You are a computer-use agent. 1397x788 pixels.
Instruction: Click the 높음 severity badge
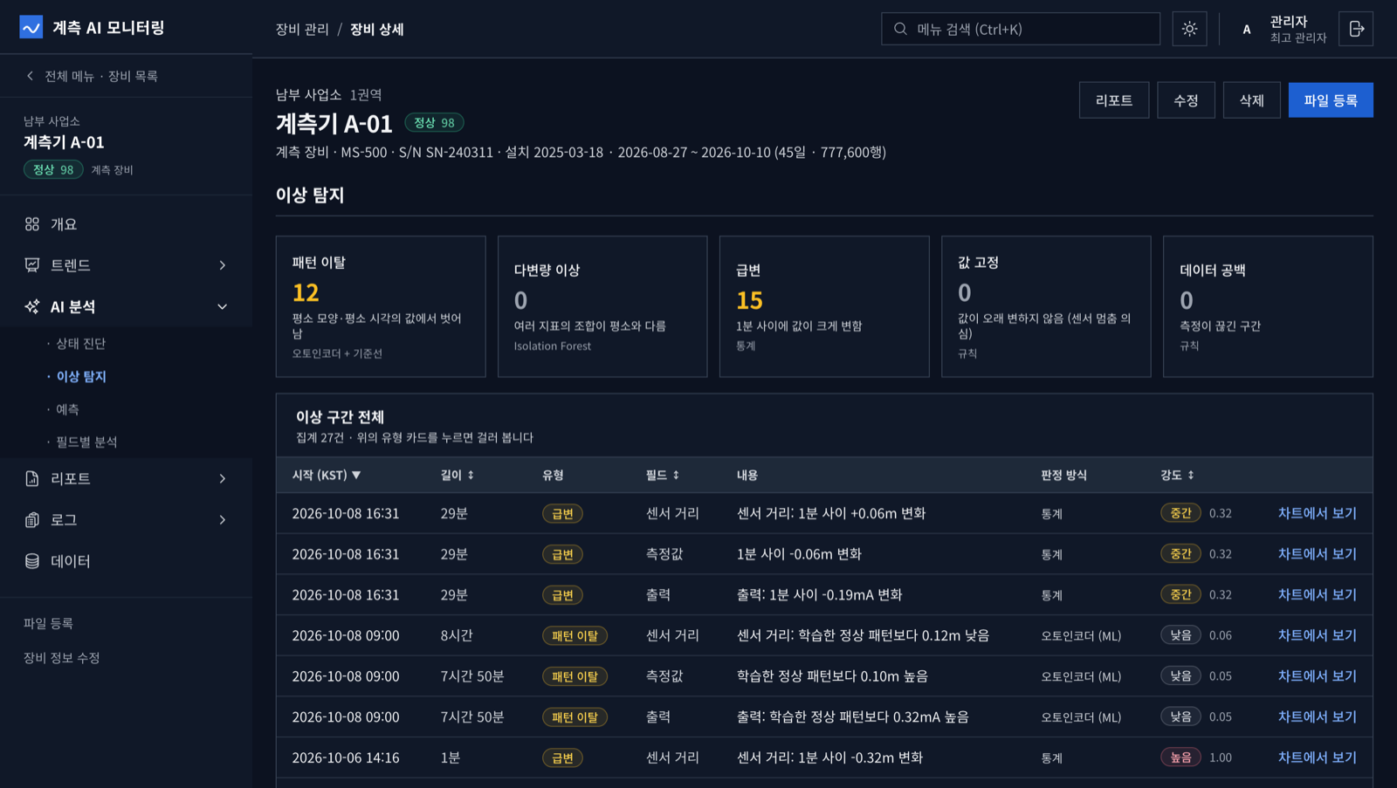pyautogui.click(x=1180, y=757)
